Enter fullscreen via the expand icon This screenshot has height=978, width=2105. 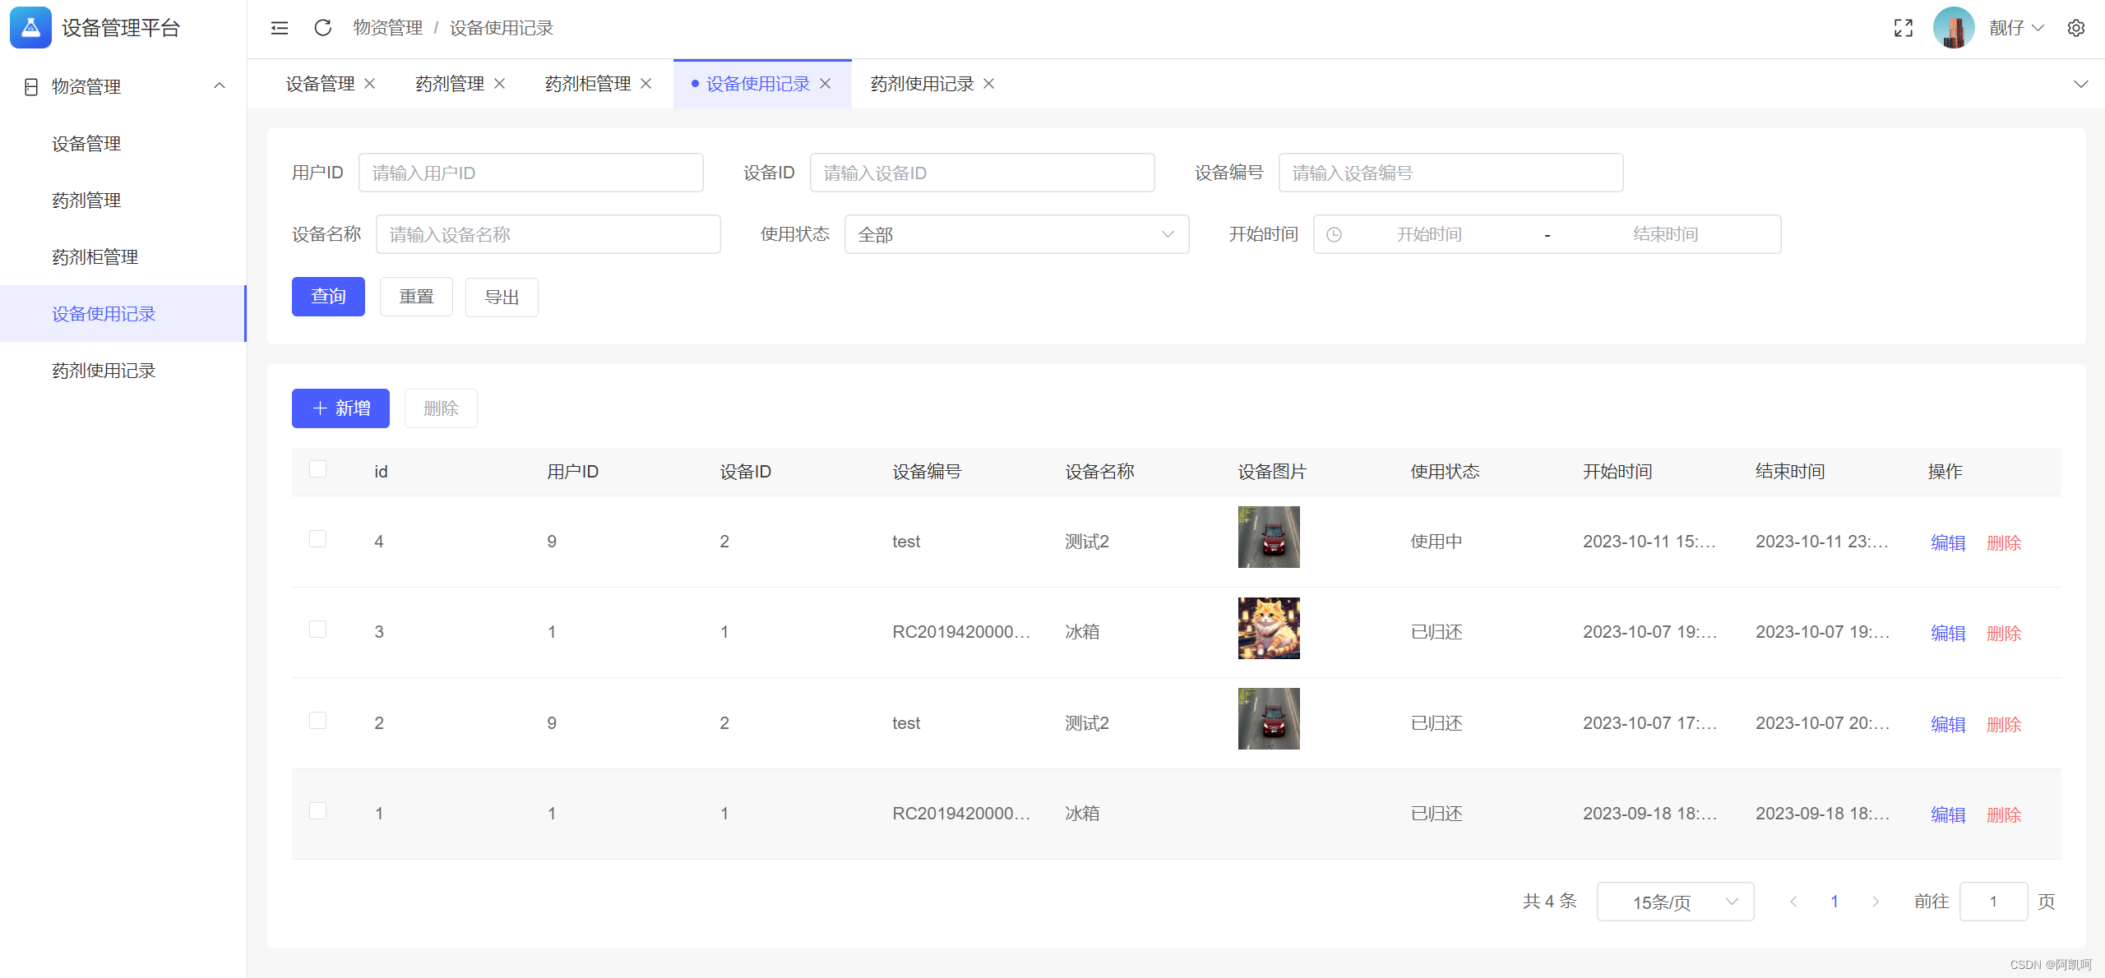[x=1903, y=28]
